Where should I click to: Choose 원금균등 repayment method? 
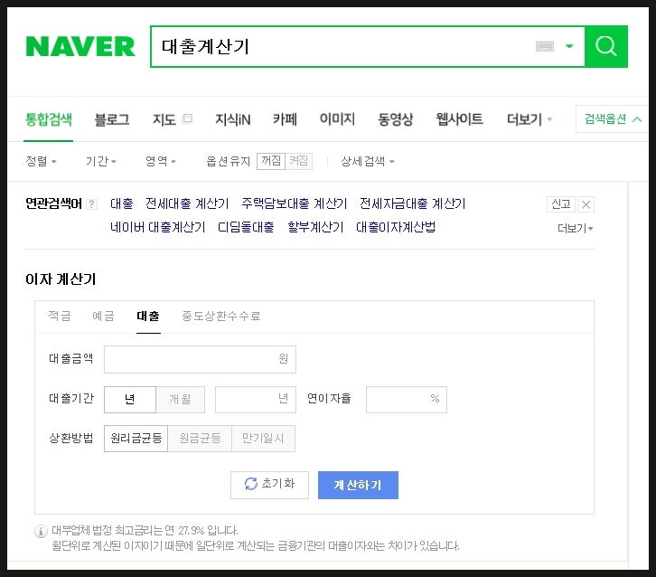(200, 439)
